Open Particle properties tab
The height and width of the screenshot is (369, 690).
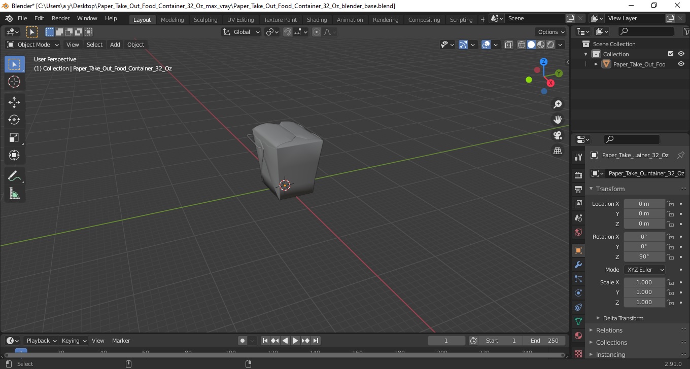[578, 279]
